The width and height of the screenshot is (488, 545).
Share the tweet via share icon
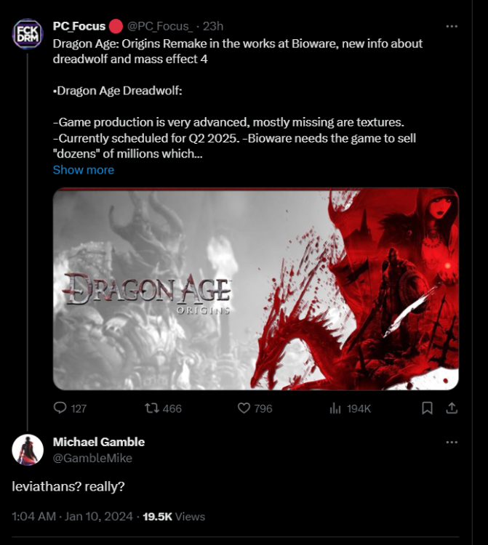(x=451, y=408)
